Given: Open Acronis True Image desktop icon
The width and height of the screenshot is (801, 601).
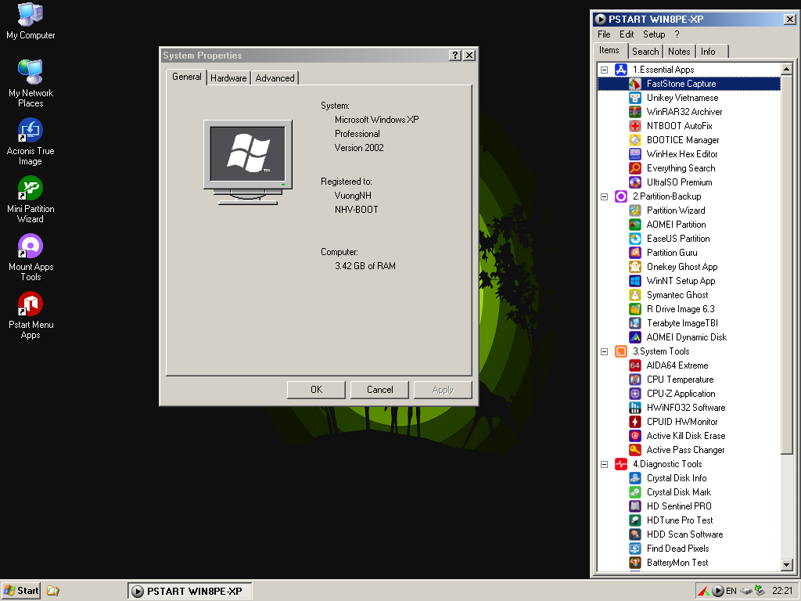Looking at the screenshot, I should coord(31,142).
